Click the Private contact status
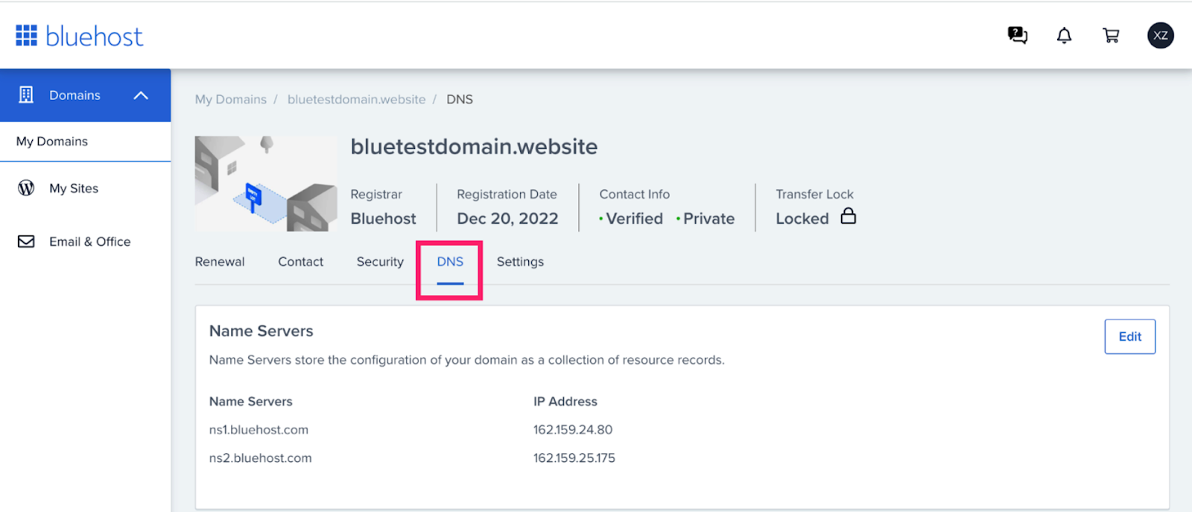The width and height of the screenshot is (1192, 512). click(x=708, y=218)
